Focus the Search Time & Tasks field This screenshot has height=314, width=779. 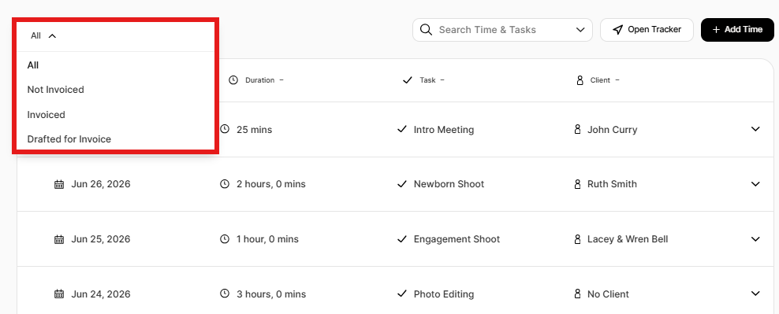pos(502,30)
